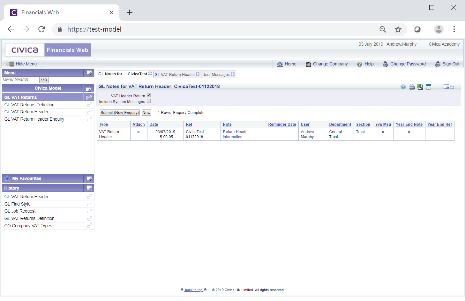Reload the page with refresh button
This screenshot has width=465, height=301.
[41, 29]
